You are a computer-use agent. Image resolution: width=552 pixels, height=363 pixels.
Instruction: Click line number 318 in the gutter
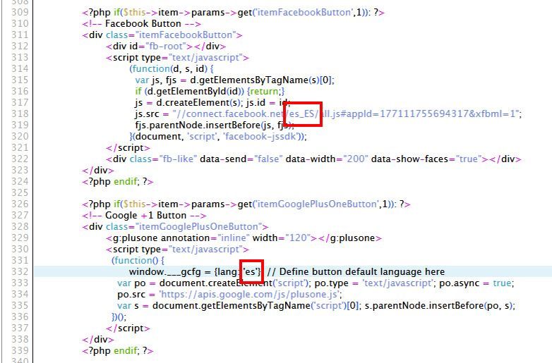20,114
